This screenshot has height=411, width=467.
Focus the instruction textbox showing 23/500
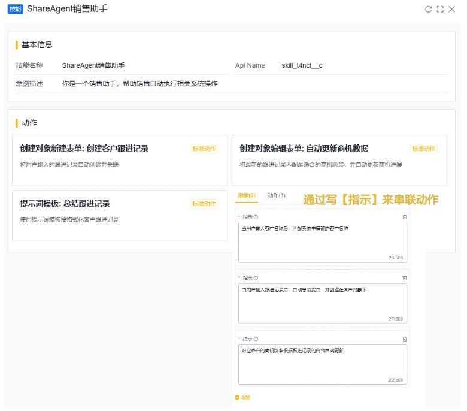323,242
